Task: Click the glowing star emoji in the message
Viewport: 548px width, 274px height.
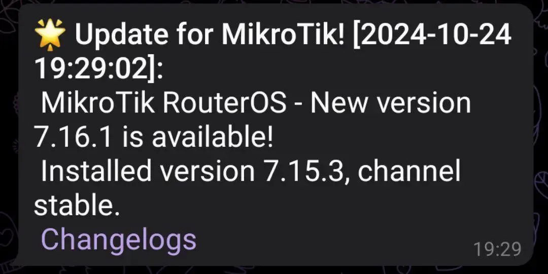Action: [50, 33]
